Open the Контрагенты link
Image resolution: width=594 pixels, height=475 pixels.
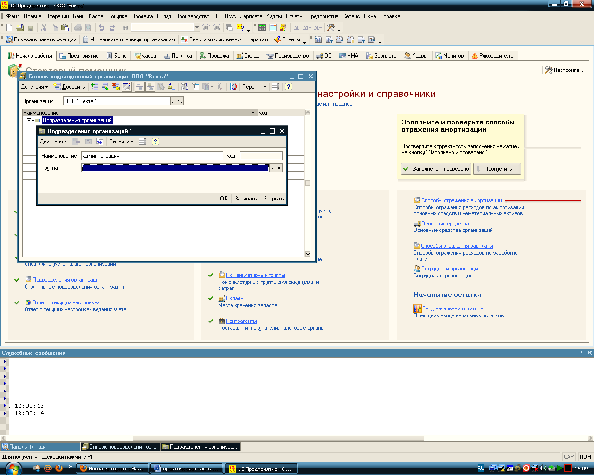pyautogui.click(x=241, y=321)
